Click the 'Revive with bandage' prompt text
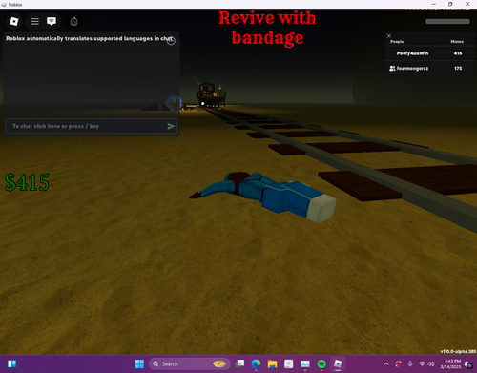 267,28
